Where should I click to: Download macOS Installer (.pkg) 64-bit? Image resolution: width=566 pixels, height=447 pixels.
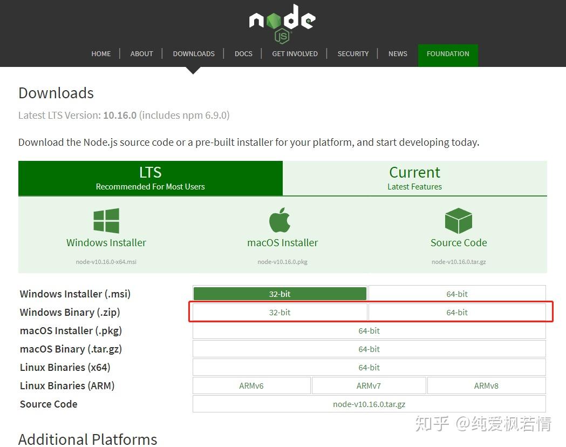[369, 331]
